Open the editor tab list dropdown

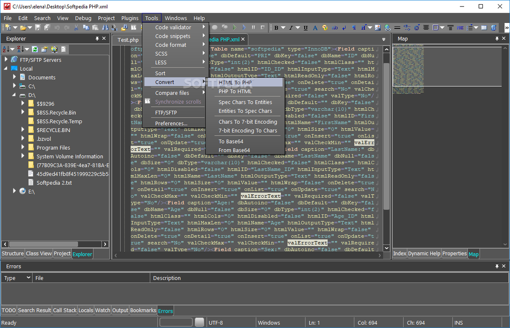(x=384, y=40)
